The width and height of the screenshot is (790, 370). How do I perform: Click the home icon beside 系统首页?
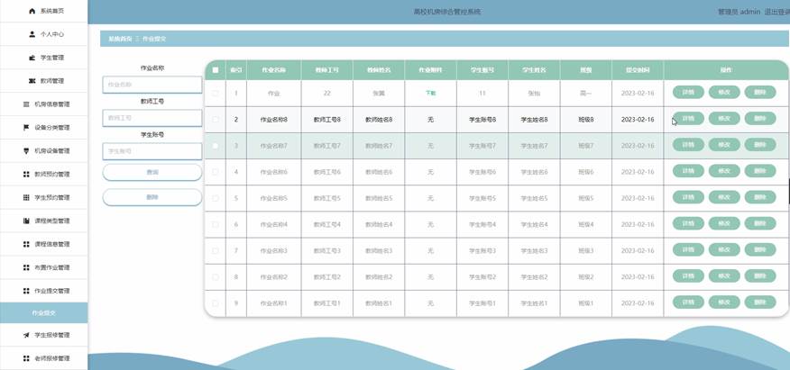click(32, 11)
